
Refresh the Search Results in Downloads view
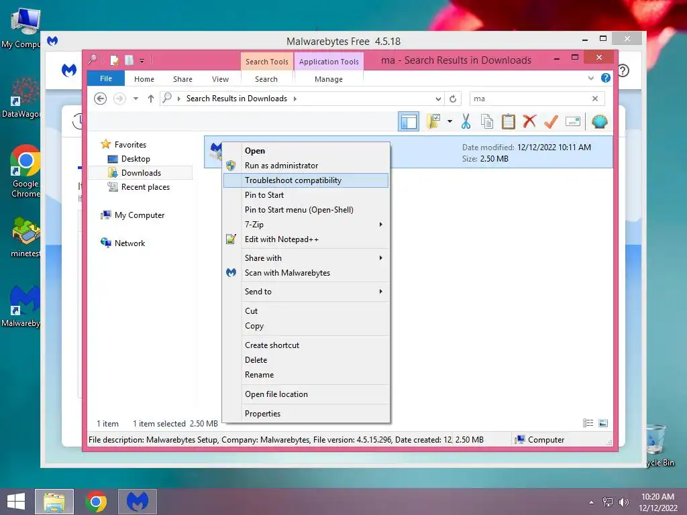tap(453, 99)
